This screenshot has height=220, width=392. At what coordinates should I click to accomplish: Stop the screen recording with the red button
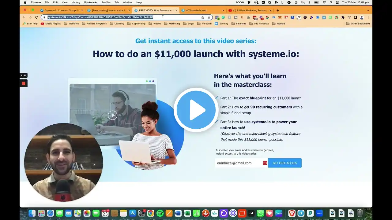tap(24, 83)
